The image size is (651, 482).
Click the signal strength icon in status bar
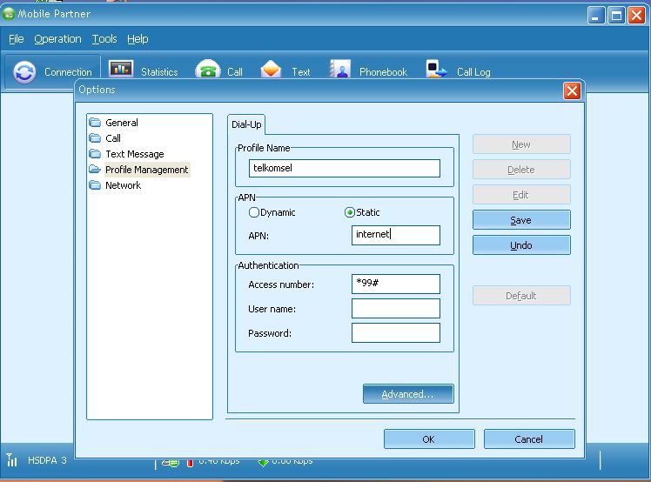(11, 459)
